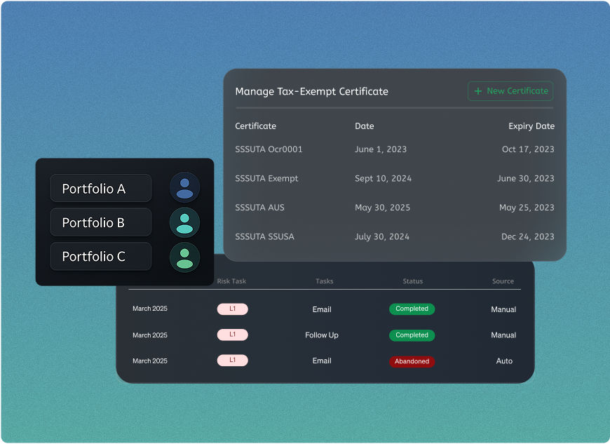Click the Manage Tax-Exempt Certificate title
610x444 pixels.
point(311,91)
